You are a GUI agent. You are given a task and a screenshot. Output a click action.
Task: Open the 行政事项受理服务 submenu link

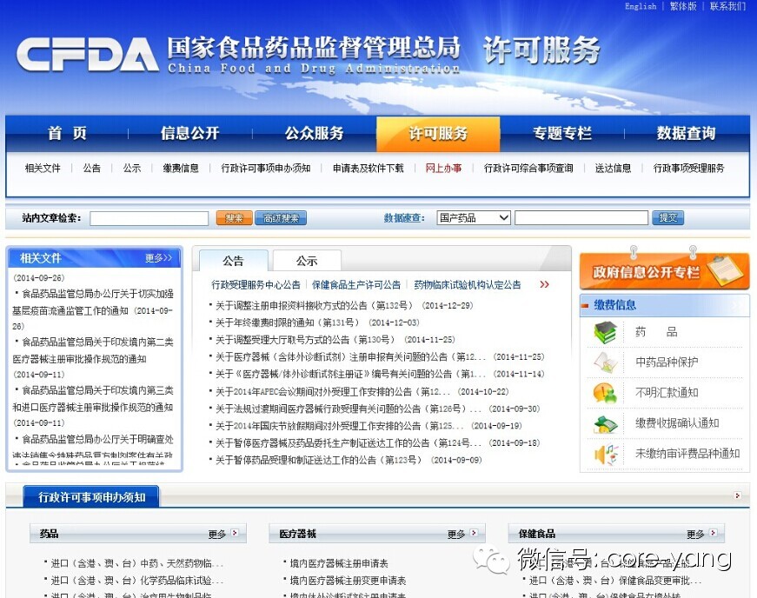(x=688, y=168)
